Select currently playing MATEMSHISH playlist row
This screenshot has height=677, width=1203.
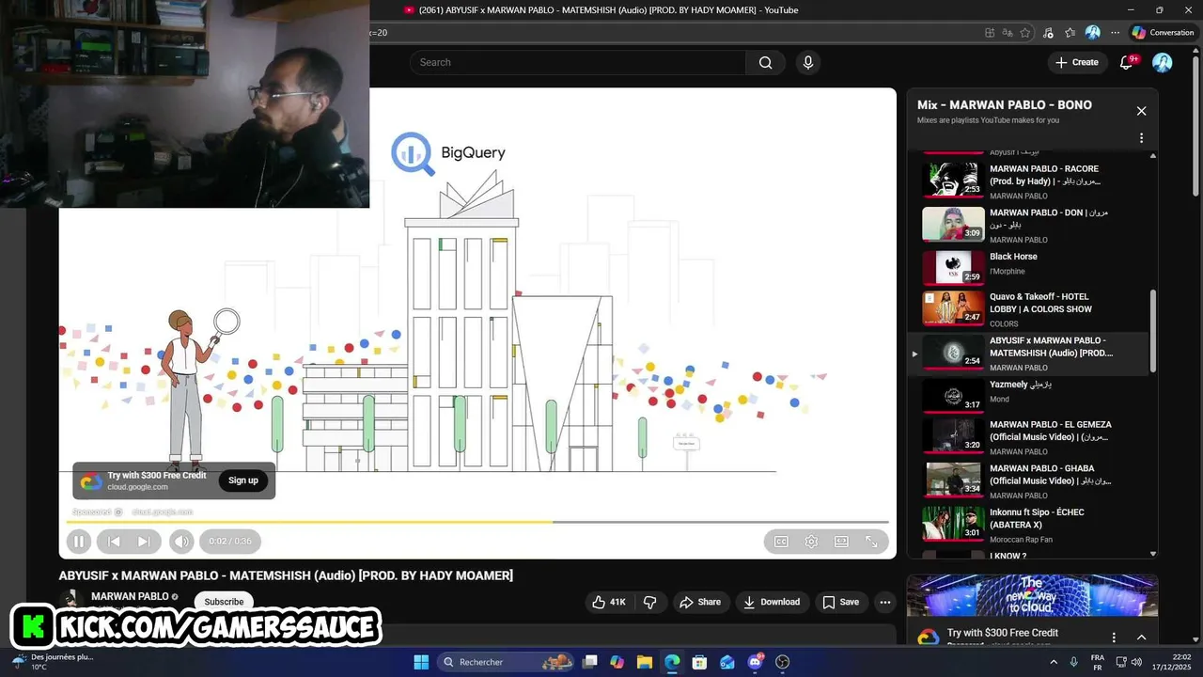[1027, 354]
